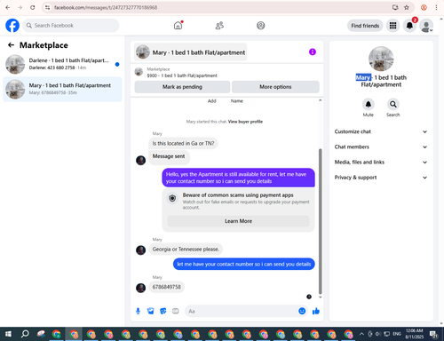This screenshot has height=341, width=444.
Task: Open the Chrome three-dot menu
Action: [x=436, y=7]
